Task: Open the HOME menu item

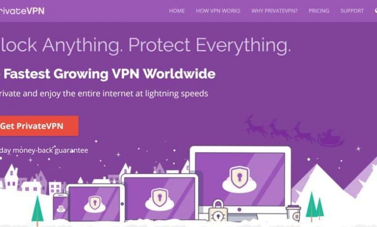Action: [x=177, y=11]
